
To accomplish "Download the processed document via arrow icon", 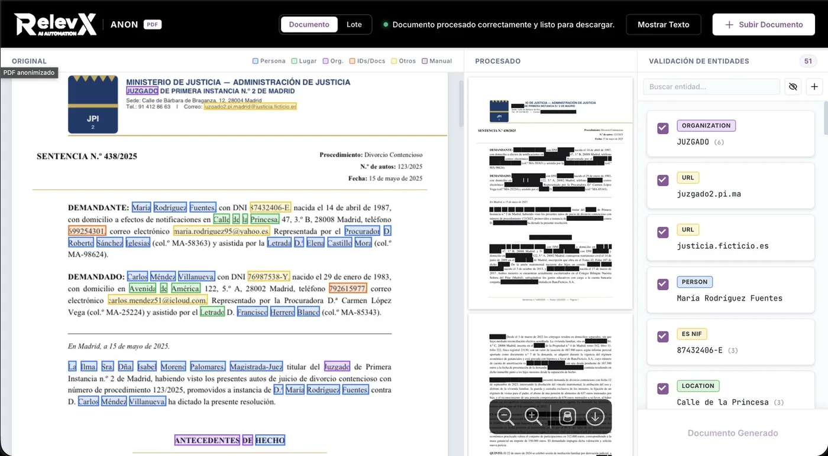I will coord(594,416).
